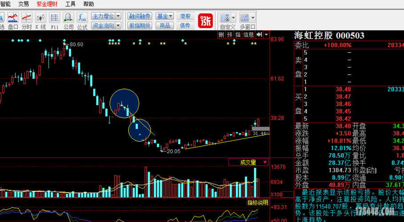
Task: Open the 盘口 order book view
Action: point(13,20)
